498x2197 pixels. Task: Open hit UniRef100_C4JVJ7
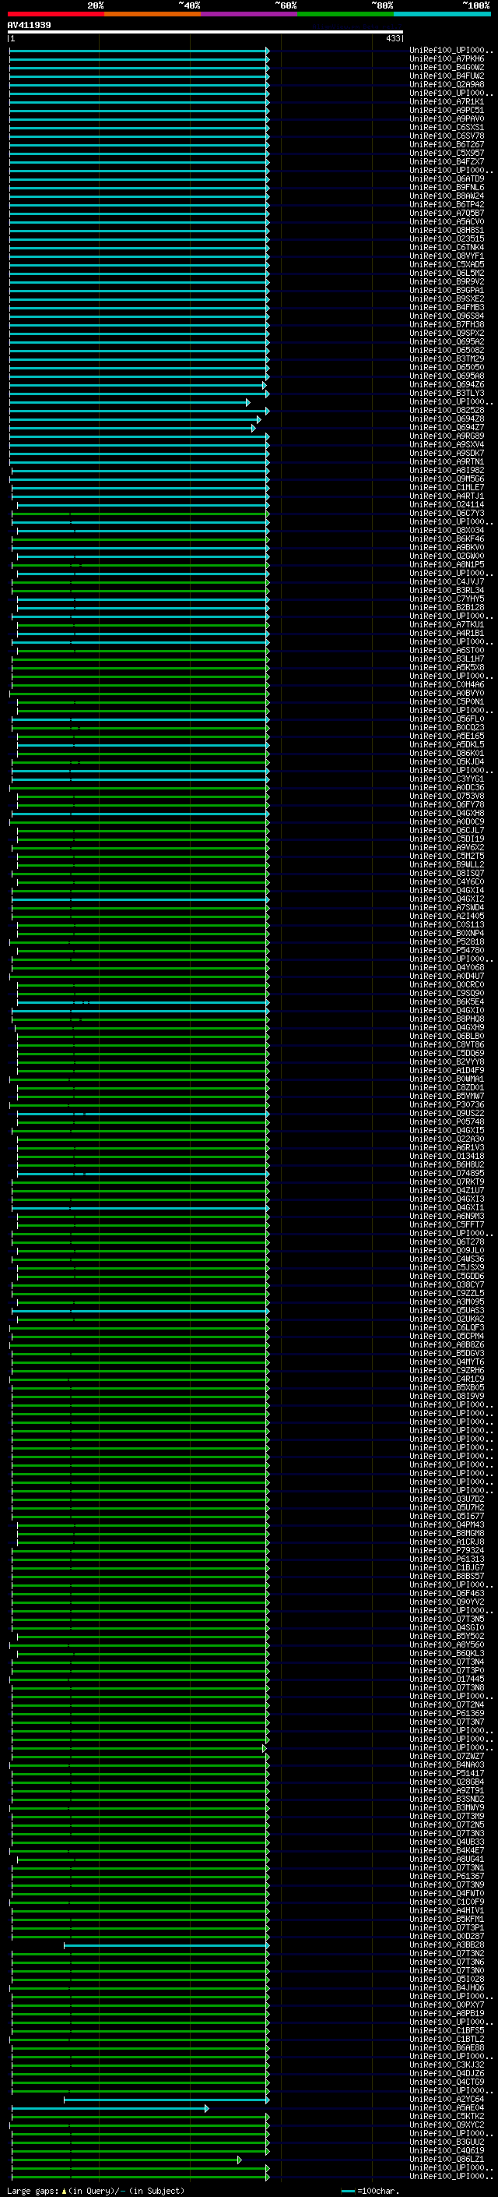click(447, 581)
